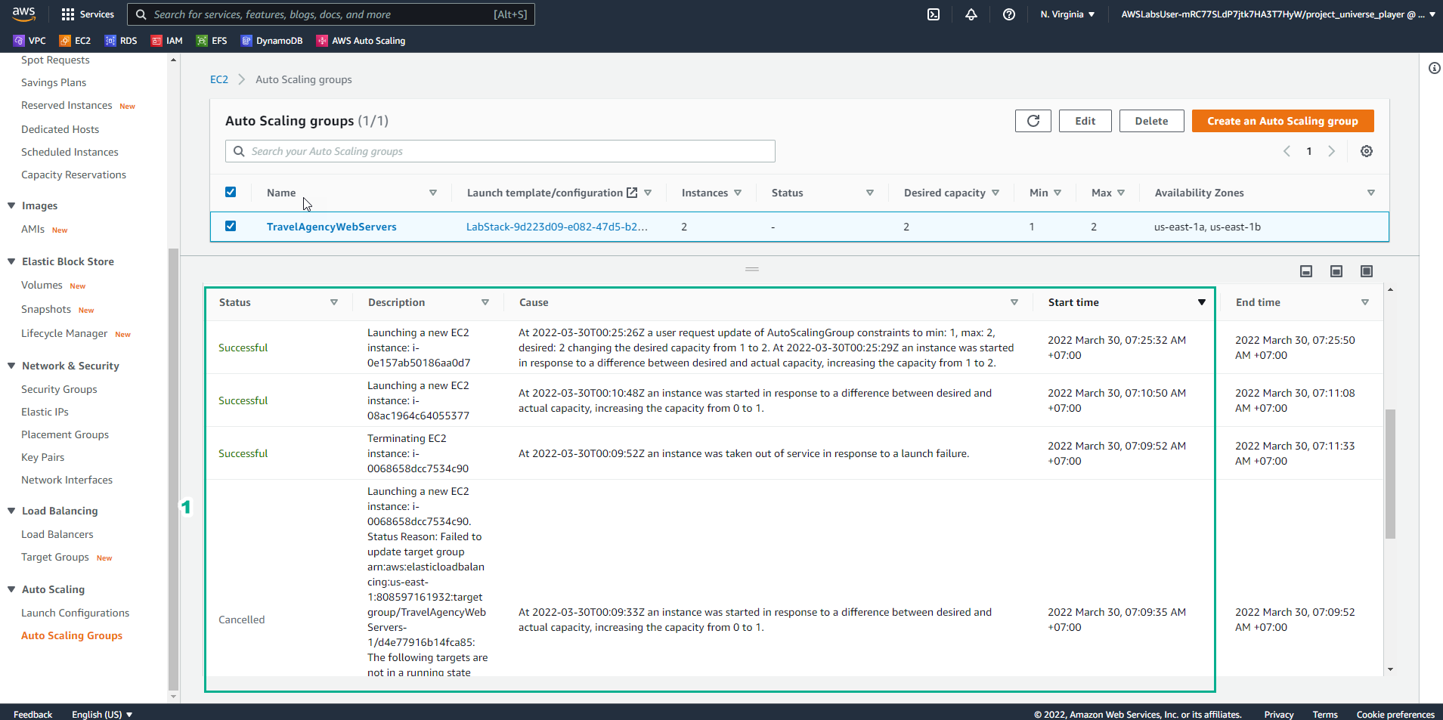Open Auto Scaling Groups in sidebar
Viewport: 1443px width, 720px height.
point(72,635)
